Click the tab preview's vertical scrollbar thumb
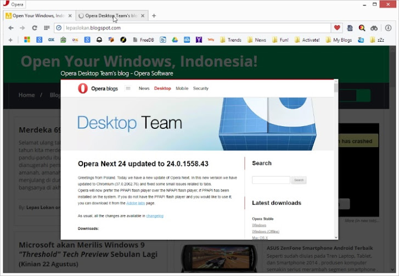The image size is (399, 276). 336,88
